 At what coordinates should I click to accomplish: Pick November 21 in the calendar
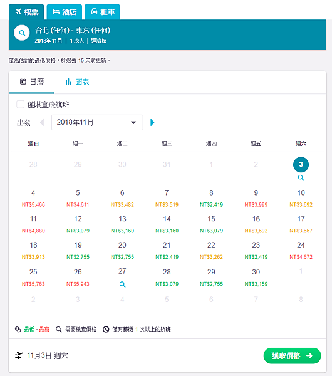click(x=167, y=250)
